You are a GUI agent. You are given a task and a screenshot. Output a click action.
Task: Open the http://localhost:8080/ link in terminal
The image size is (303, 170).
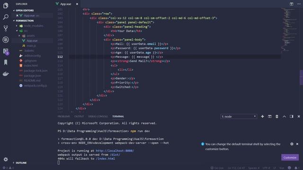[115, 151]
